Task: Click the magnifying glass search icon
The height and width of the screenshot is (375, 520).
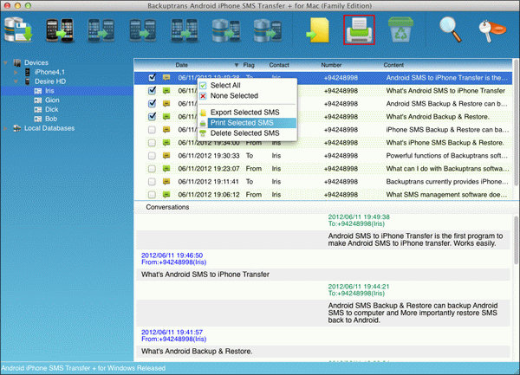Action: pyautogui.click(x=450, y=29)
